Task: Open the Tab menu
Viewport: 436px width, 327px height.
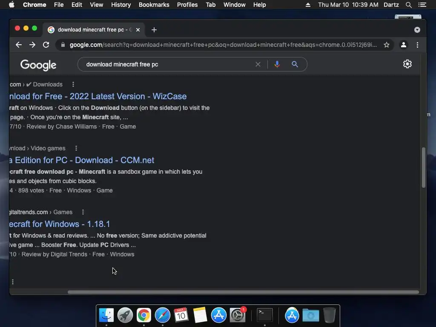Action: pyautogui.click(x=210, y=5)
